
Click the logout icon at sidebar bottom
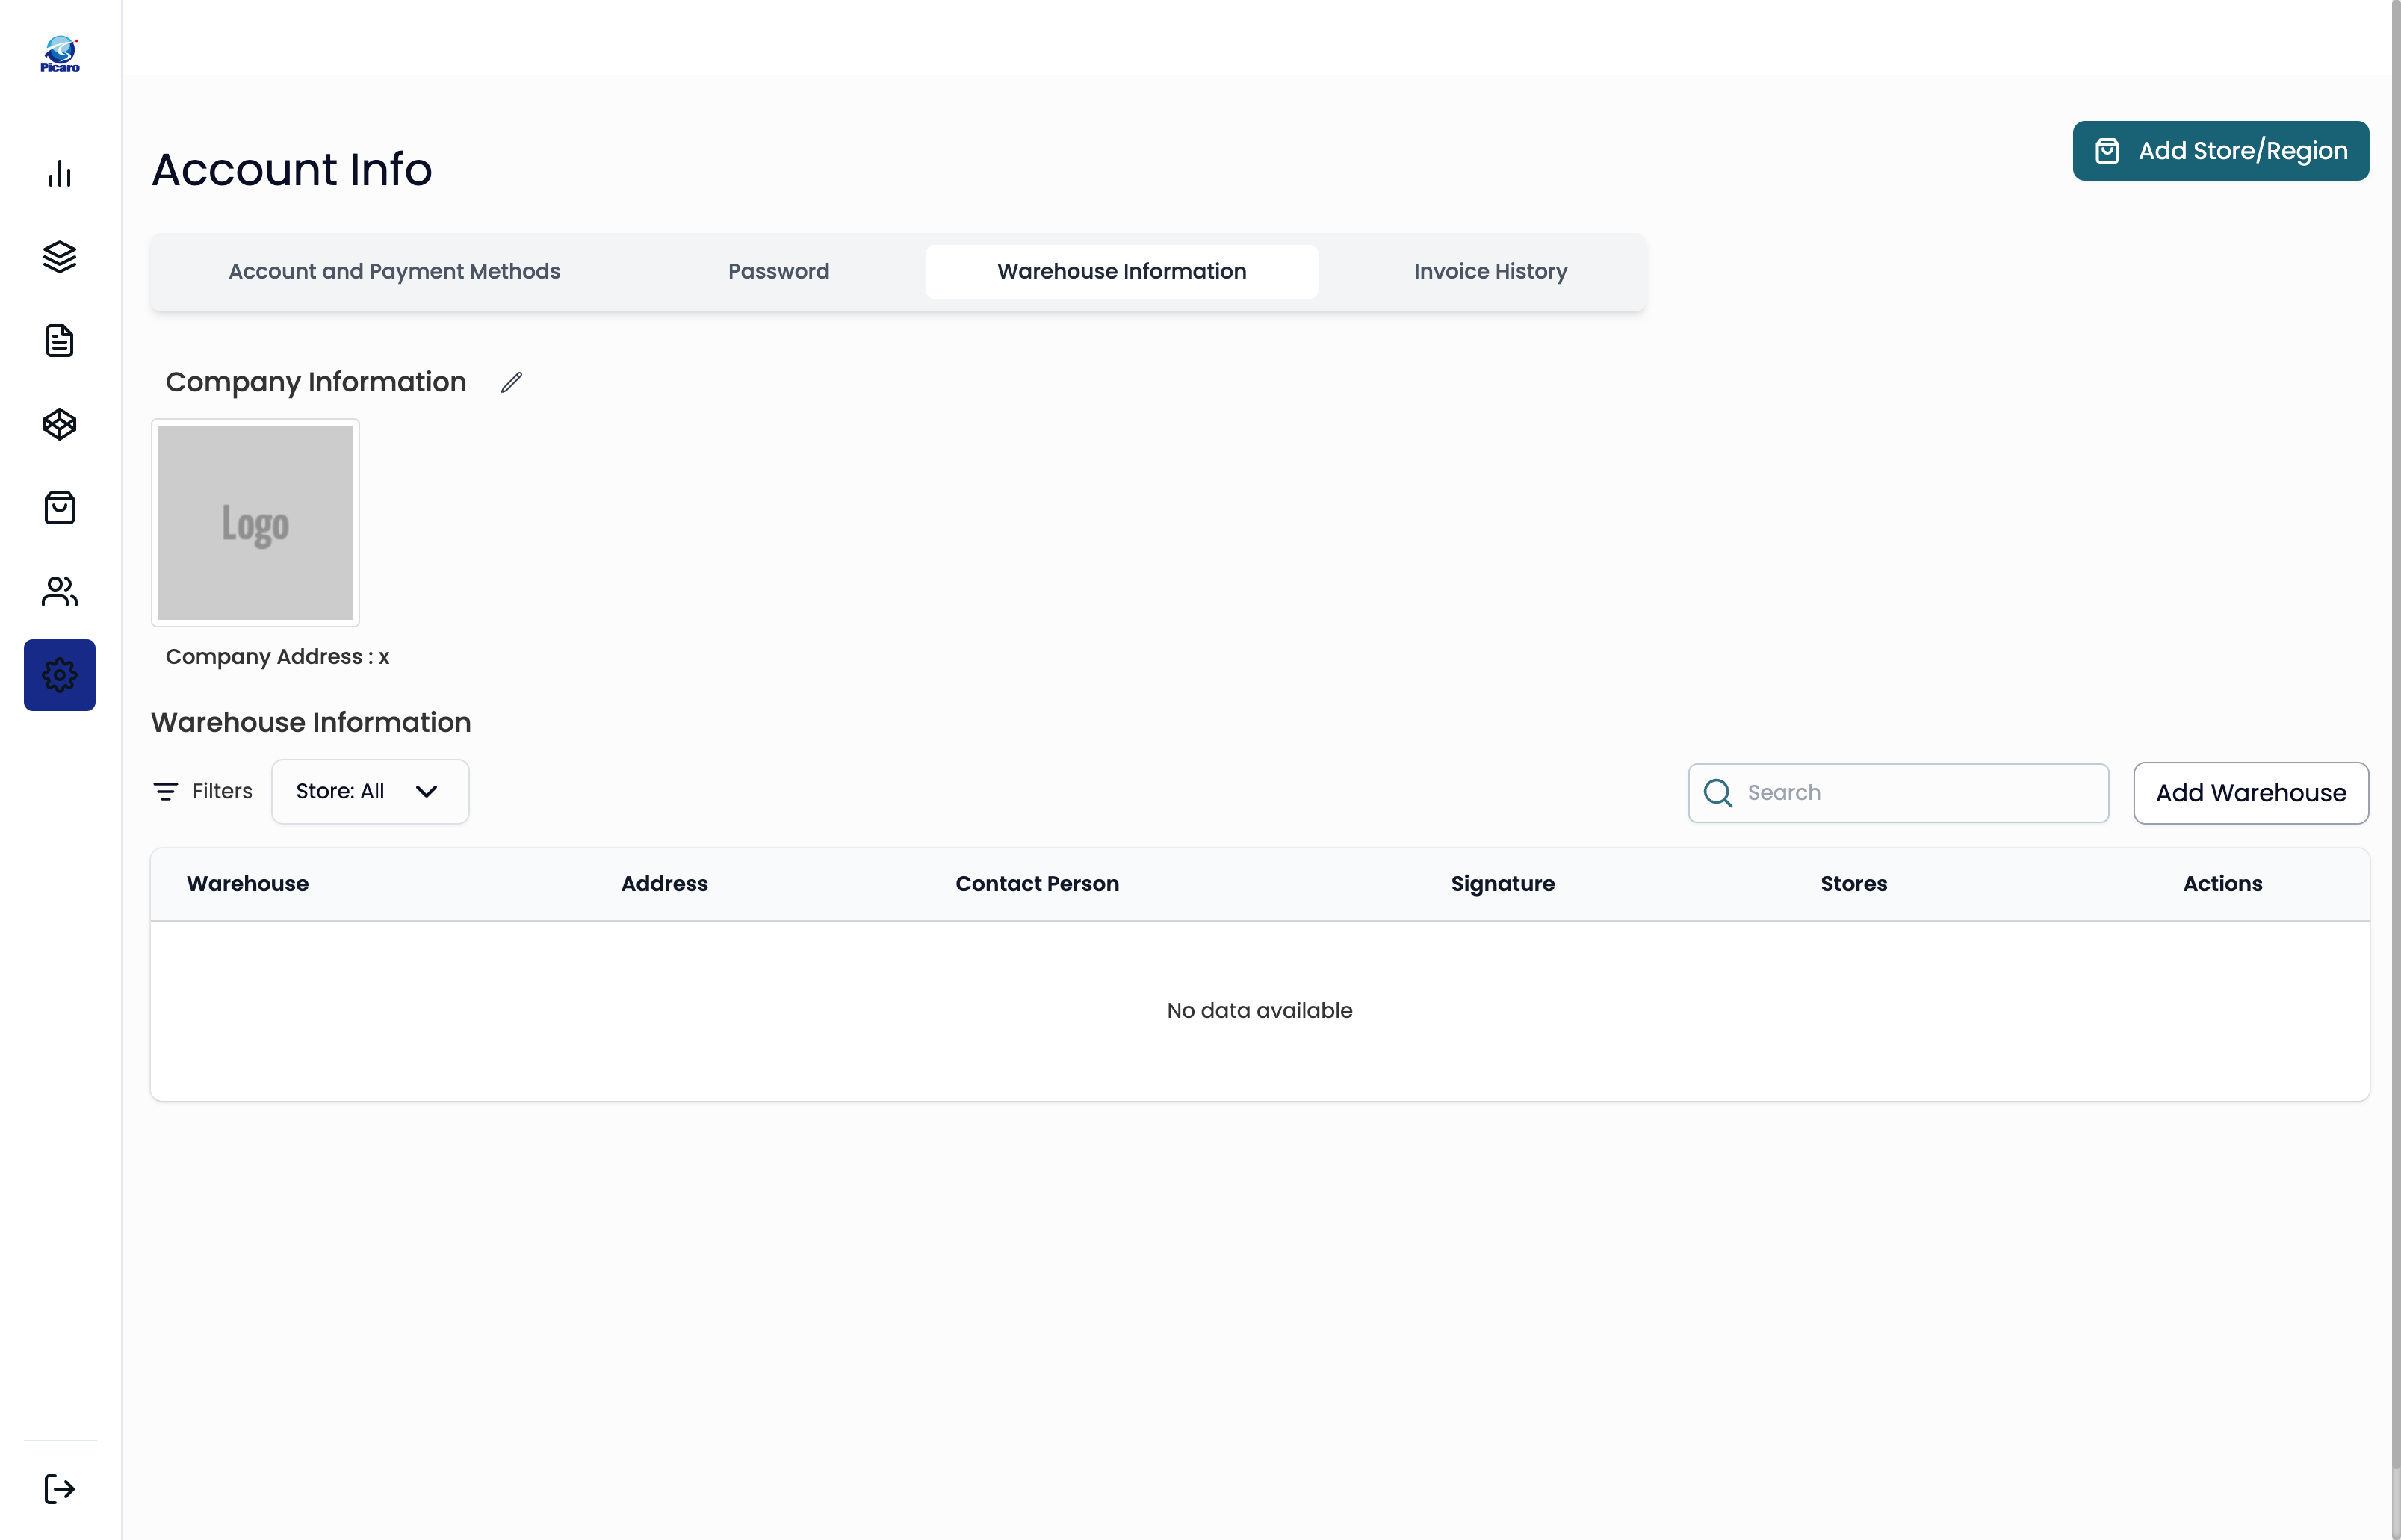click(x=60, y=1489)
